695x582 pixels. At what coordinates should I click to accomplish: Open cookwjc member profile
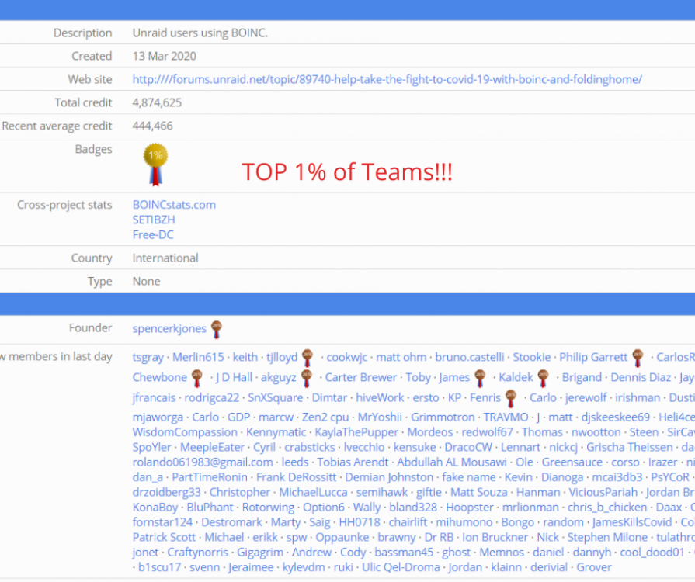347,357
